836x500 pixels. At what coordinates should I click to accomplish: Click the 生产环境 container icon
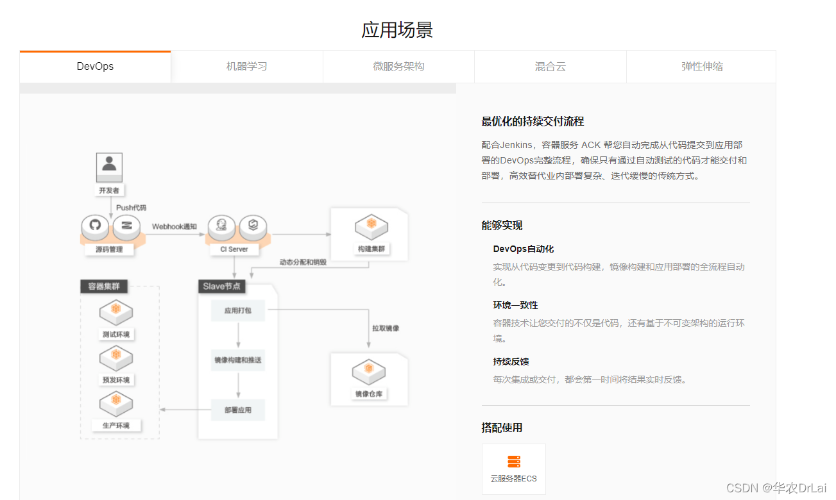pos(116,403)
